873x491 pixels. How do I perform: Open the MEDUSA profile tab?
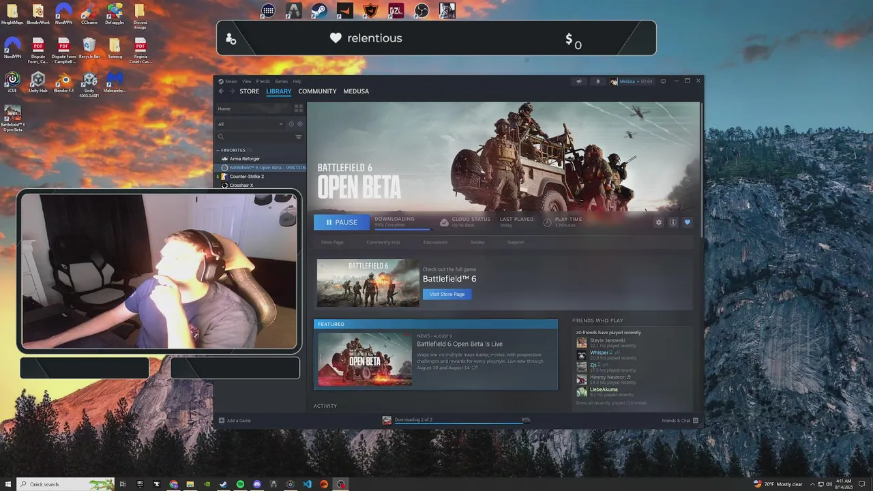(356, 91)
